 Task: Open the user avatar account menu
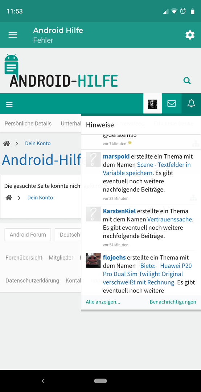[152, 103]
